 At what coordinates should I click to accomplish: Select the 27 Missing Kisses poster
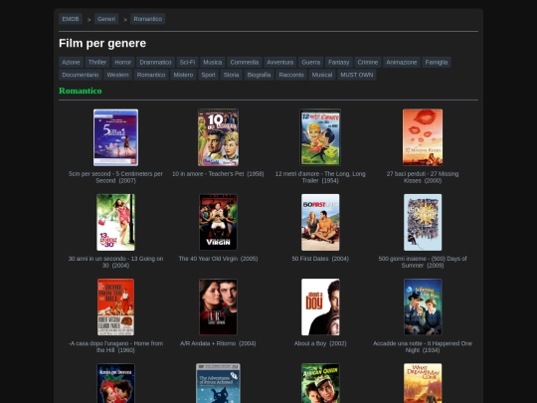(423, 137)
